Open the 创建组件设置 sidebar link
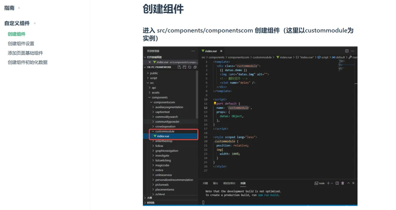The height and width of the screenshot is (210, 396). (21, 43)
